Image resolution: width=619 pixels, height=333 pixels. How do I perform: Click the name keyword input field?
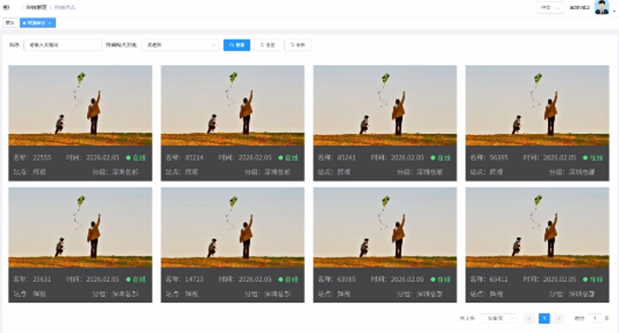pos(62,45)
